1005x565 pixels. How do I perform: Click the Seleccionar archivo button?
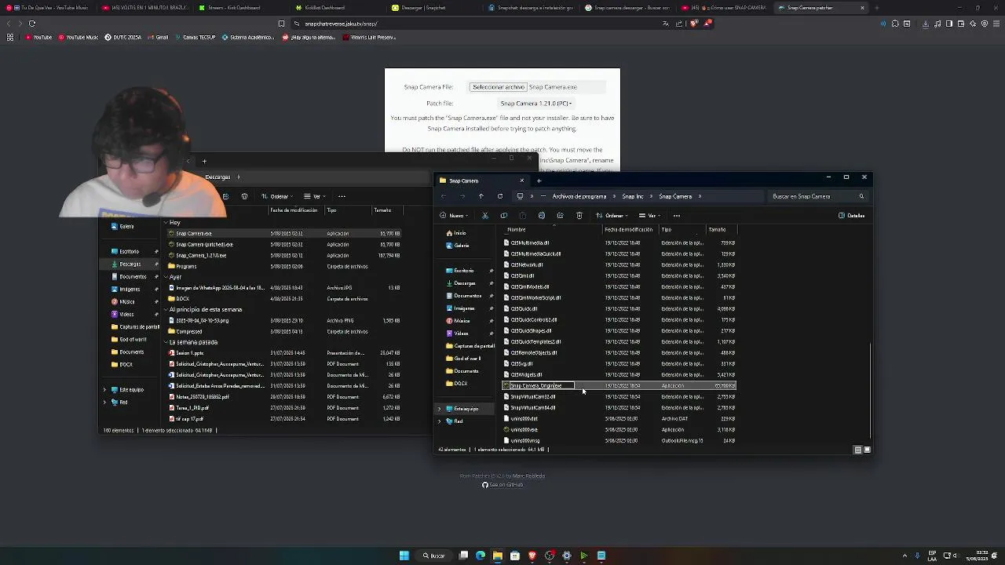498,87
